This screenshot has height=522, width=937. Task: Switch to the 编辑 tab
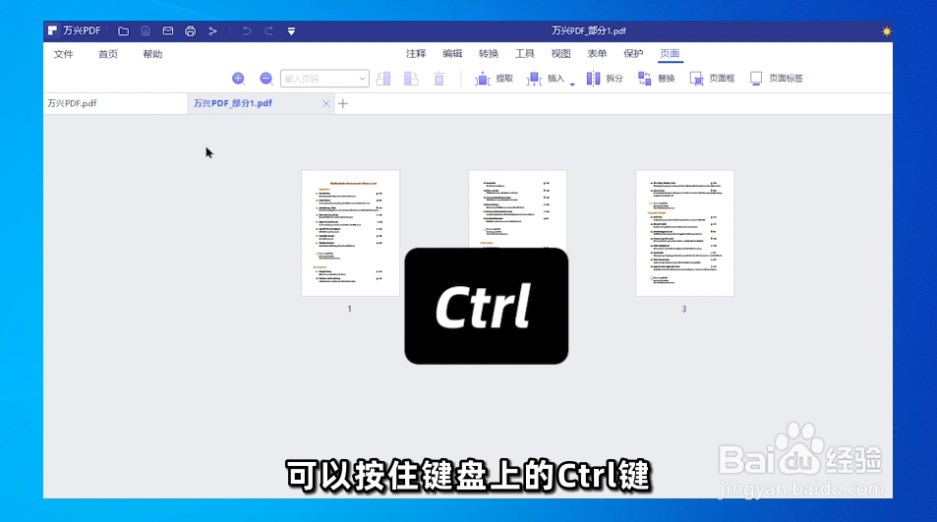(452, 54)
